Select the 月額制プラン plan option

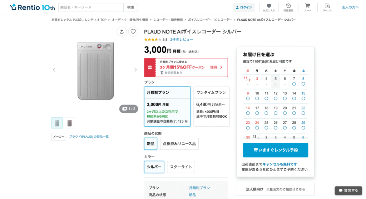click(x=167, y=106)
